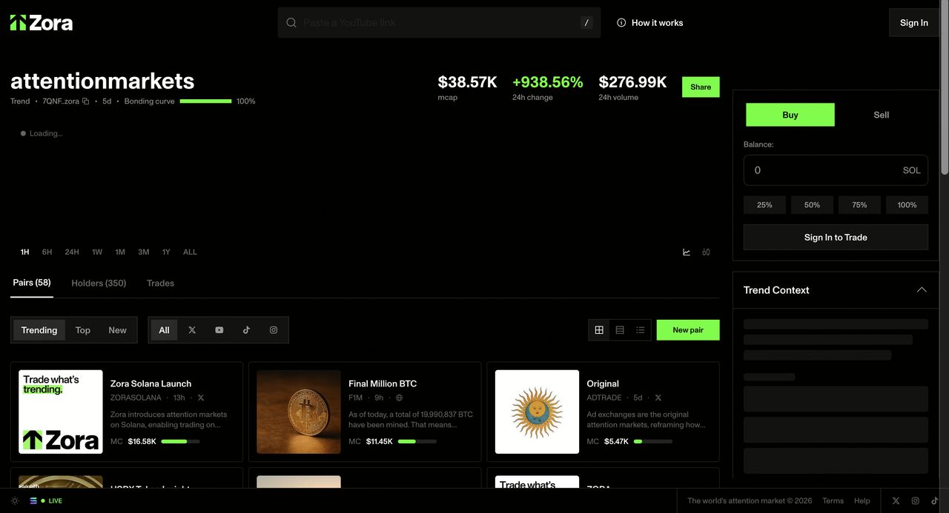Switch chart to line view
This screenshot has width=949, height=513.
pos(687,252)
